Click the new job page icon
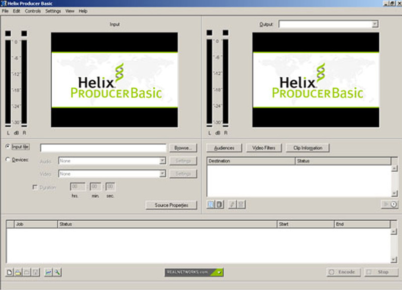This screenshot has height=290, width=402. (10, 272)
